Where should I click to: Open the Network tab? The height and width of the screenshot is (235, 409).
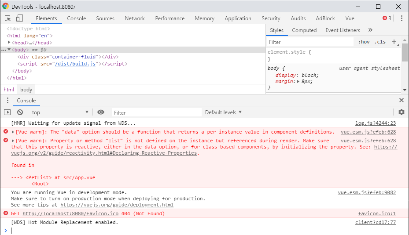pyautogui.click(x=135, y=18)
